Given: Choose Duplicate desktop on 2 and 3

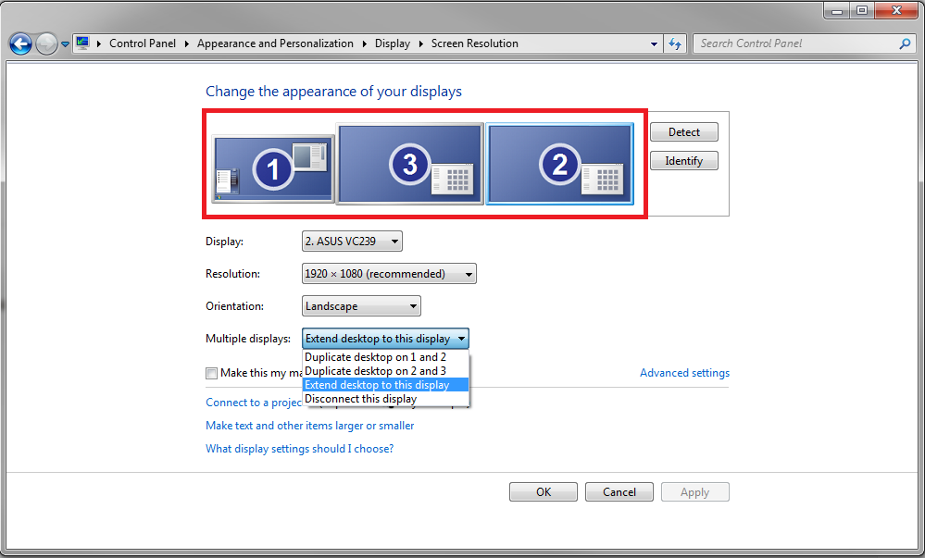Looking at the screenshot, I should 375,371.
